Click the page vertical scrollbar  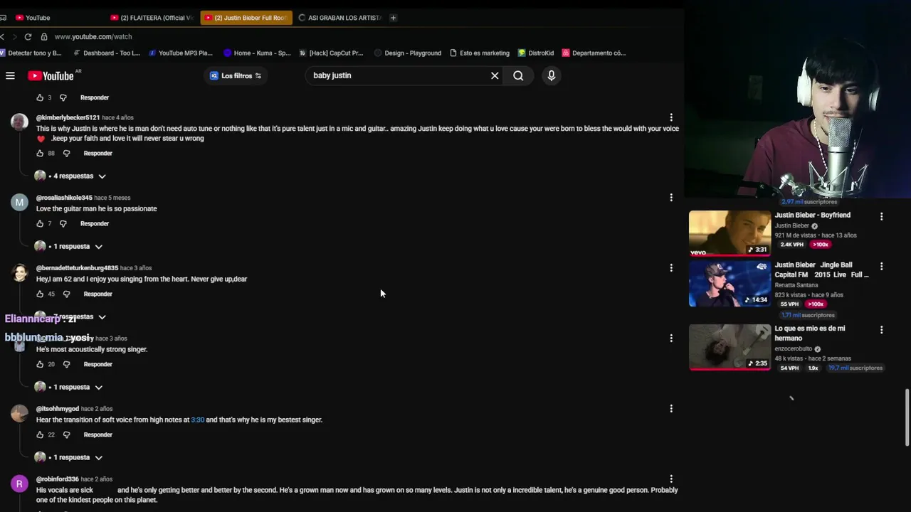click(907, 417)
